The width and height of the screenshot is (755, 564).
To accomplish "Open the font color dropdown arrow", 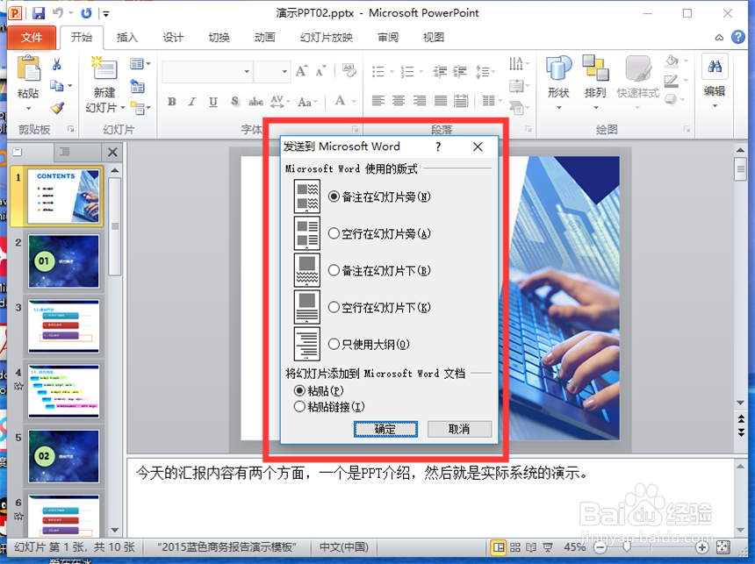I will [x=354, y=102].
